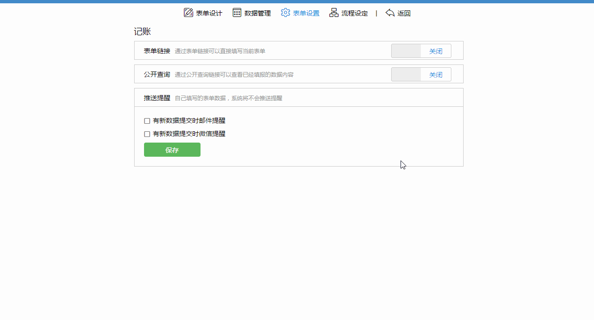Toggle the gray slider of the 表单链接 switch
594x320 pixels.
[406, 51]
